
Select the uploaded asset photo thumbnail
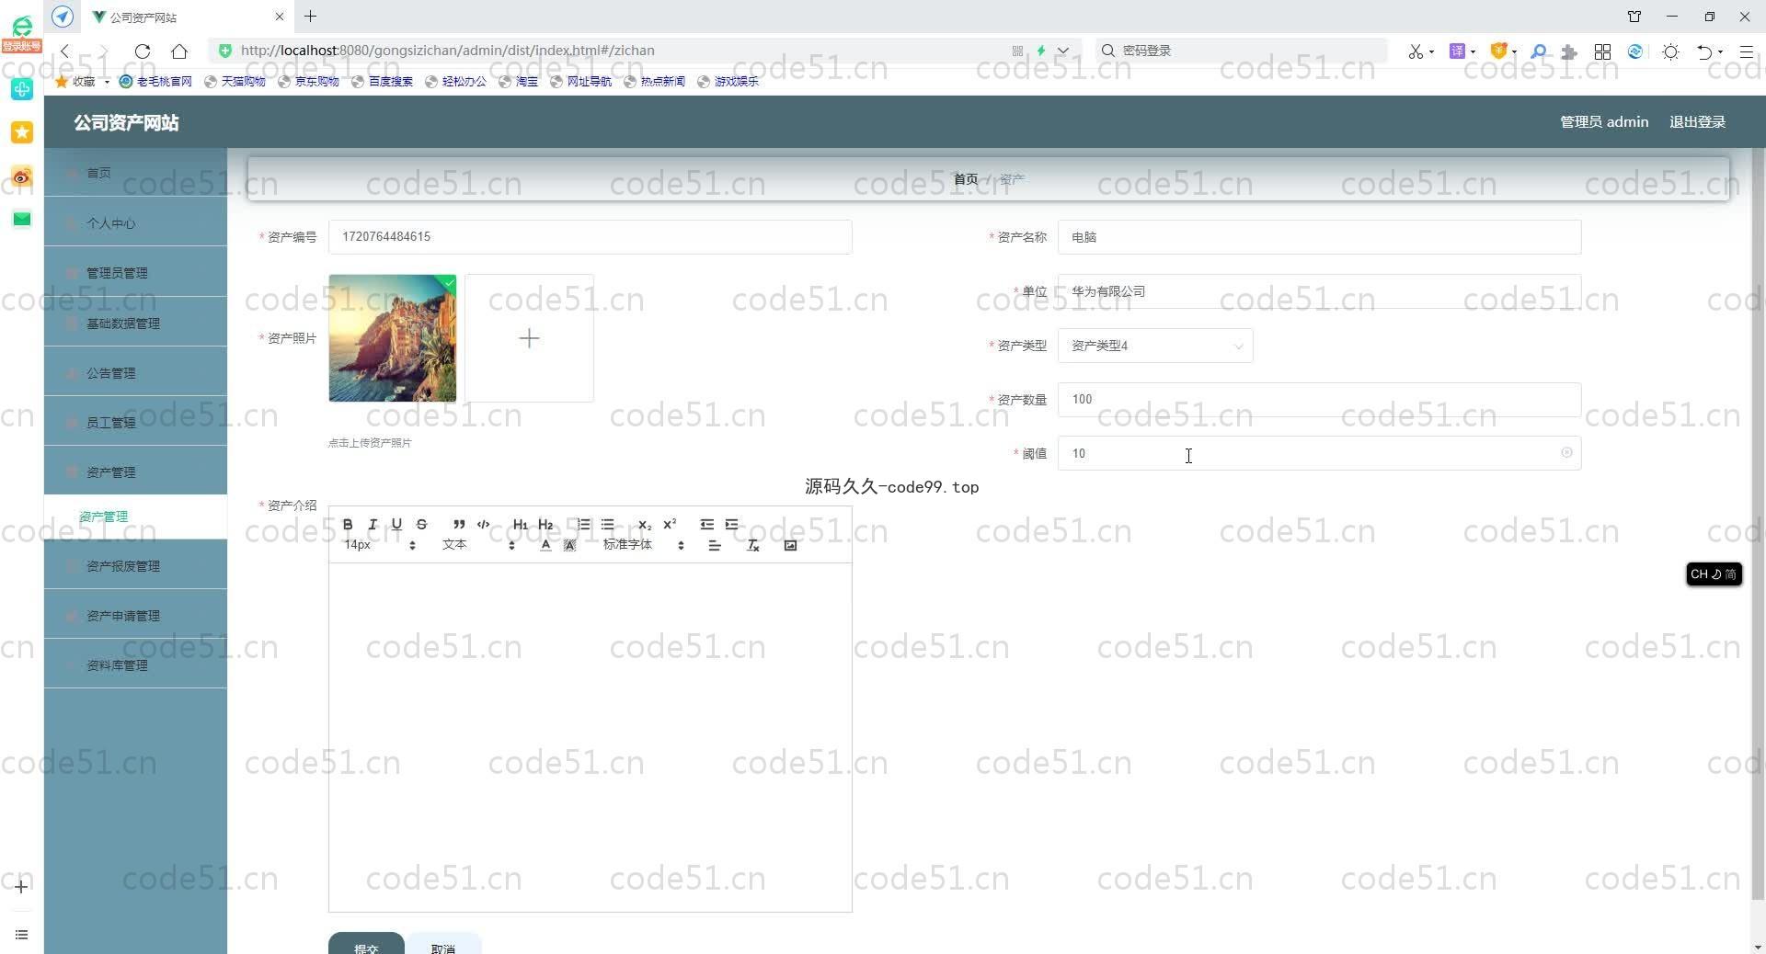393,338
